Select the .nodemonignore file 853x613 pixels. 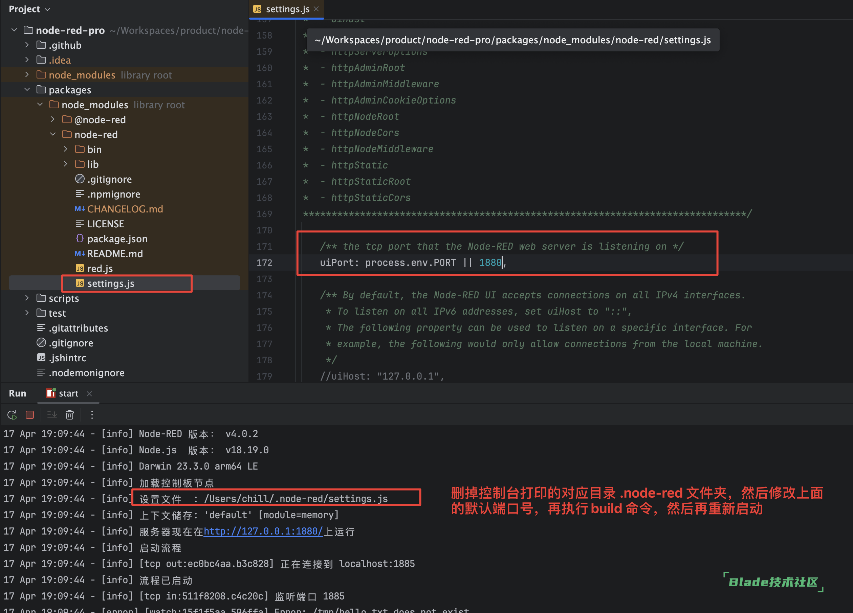87,372
